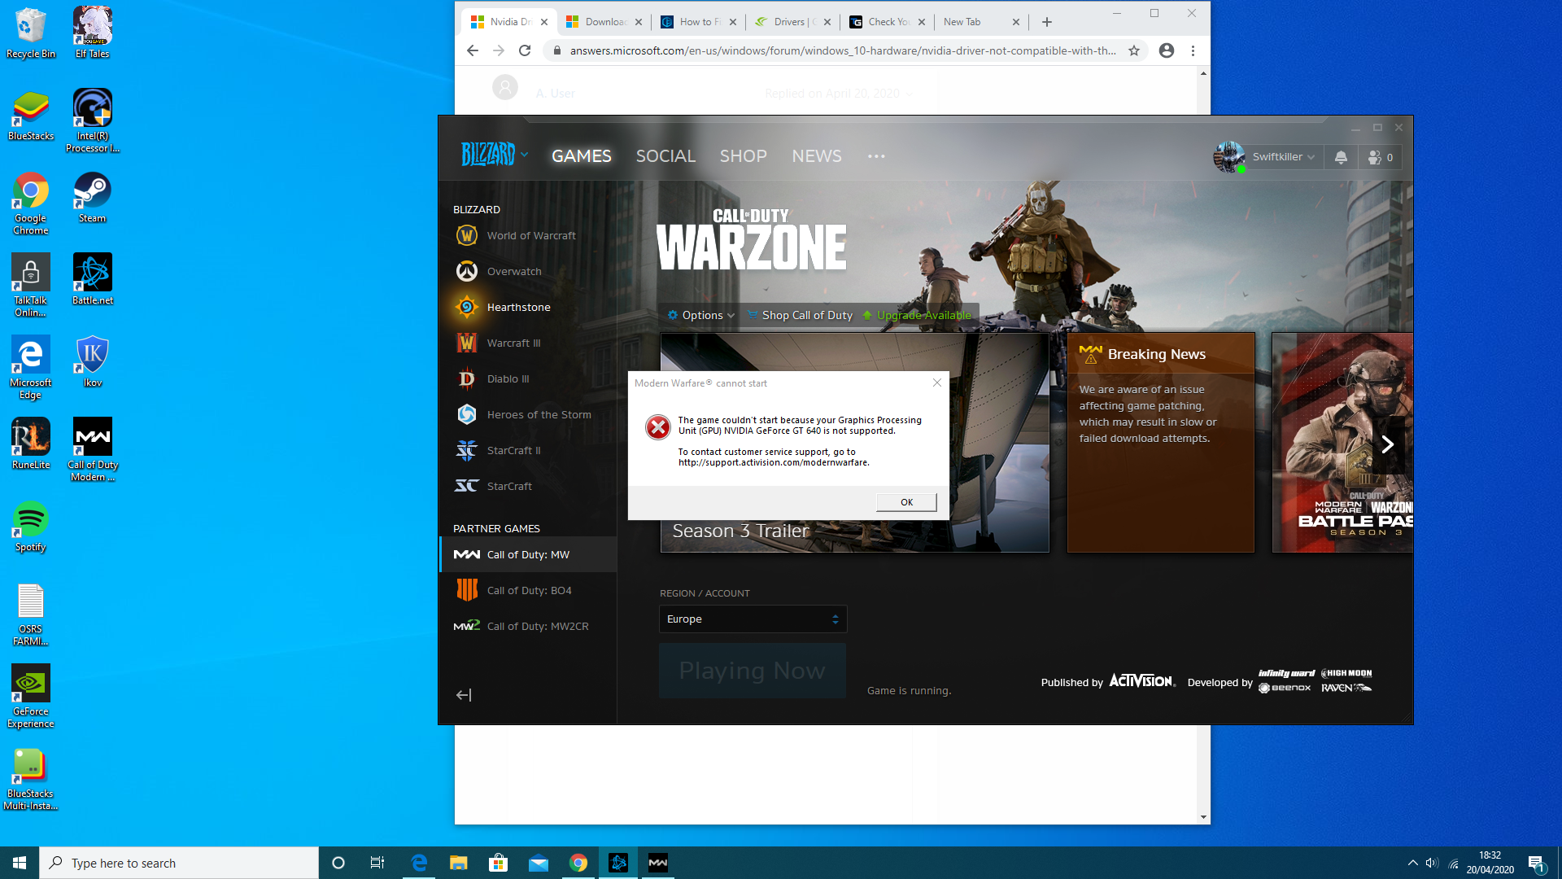This screenshot has height=879, width=1562.
Task: Open File Explorer from the taskbar
Action: [x=459, y=863]
